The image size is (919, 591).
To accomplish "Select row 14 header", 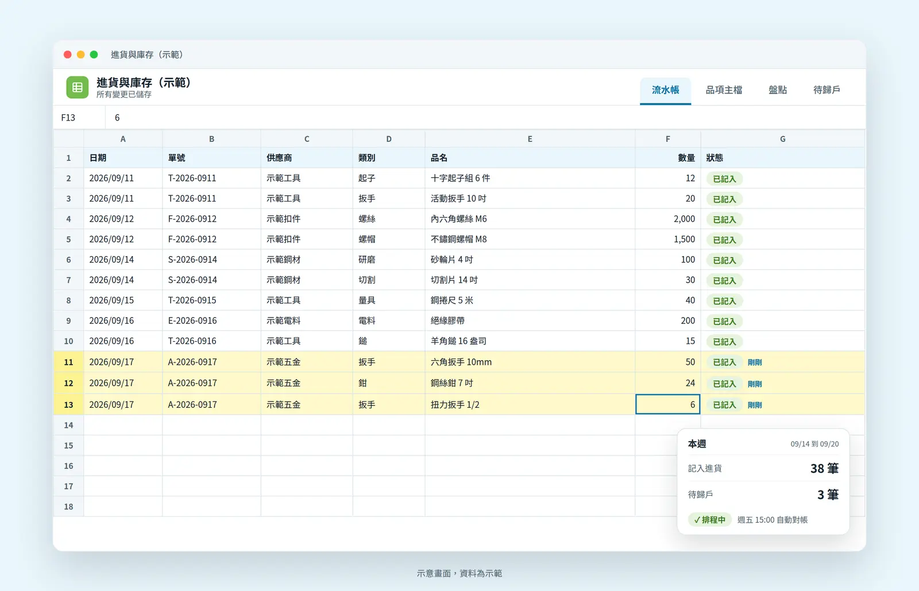I will (68, 425).
